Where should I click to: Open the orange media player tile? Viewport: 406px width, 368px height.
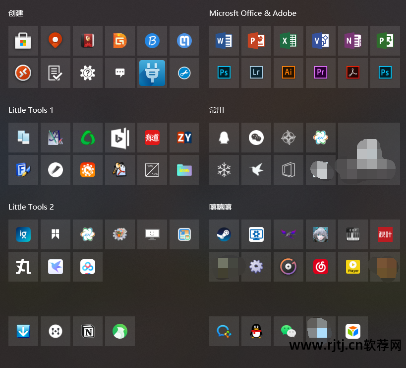[x=88, y=170]
